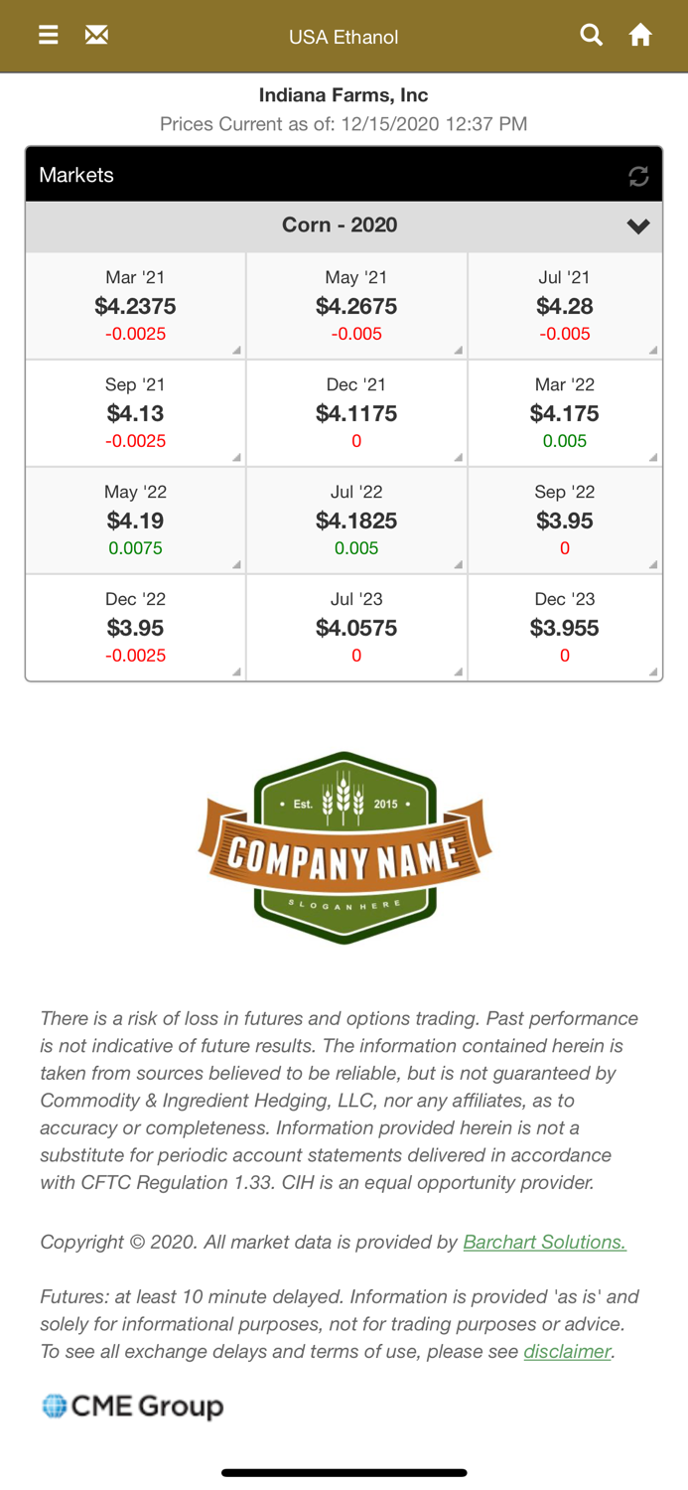688x1490 pixels.
Task: Select the Mar '22 $4.175 contract
Action: (x=565, y=412)
